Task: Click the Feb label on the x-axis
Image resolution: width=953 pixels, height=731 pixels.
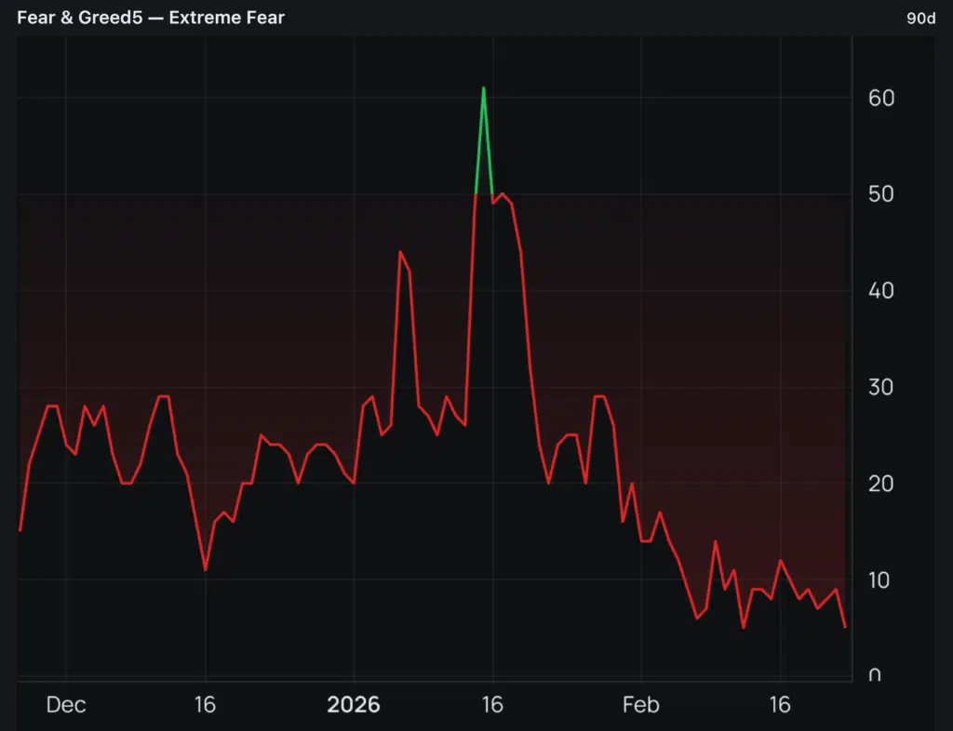Action: 640,705
